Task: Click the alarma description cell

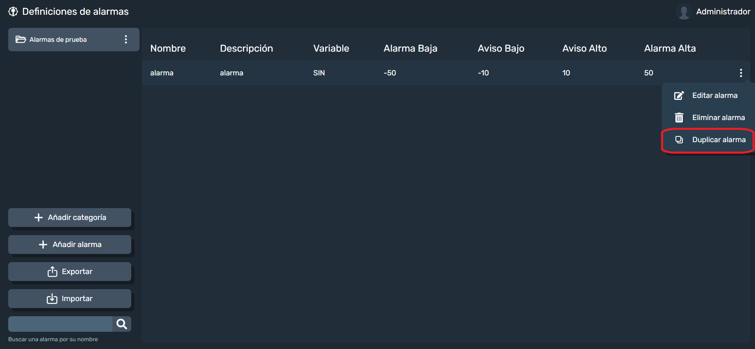Action: (x=232, y=73)
